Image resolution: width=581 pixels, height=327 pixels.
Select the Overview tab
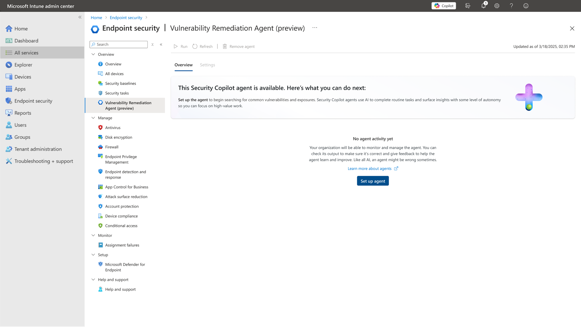(x=183, y=65)
